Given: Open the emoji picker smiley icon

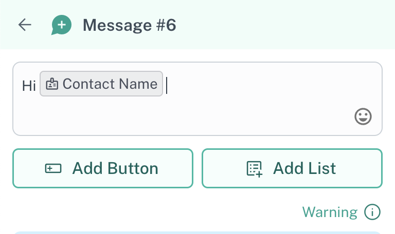Looking at the screenshot, I should (363, 116).
